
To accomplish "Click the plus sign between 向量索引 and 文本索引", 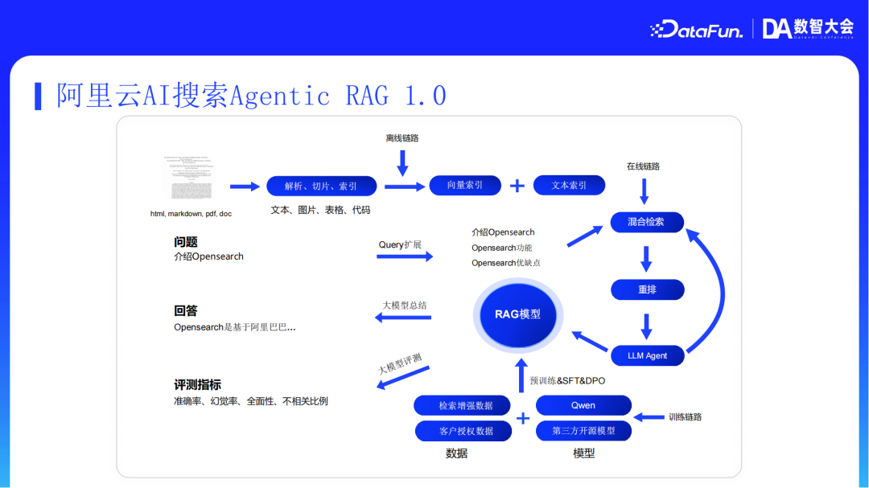I will click(517, 185).
